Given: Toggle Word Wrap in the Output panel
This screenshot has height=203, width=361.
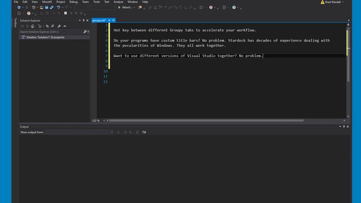Looking at the screenshot, I should click(x=144, y=132).
